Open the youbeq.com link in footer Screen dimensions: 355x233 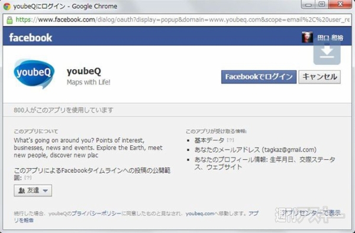tap(200, 214)
